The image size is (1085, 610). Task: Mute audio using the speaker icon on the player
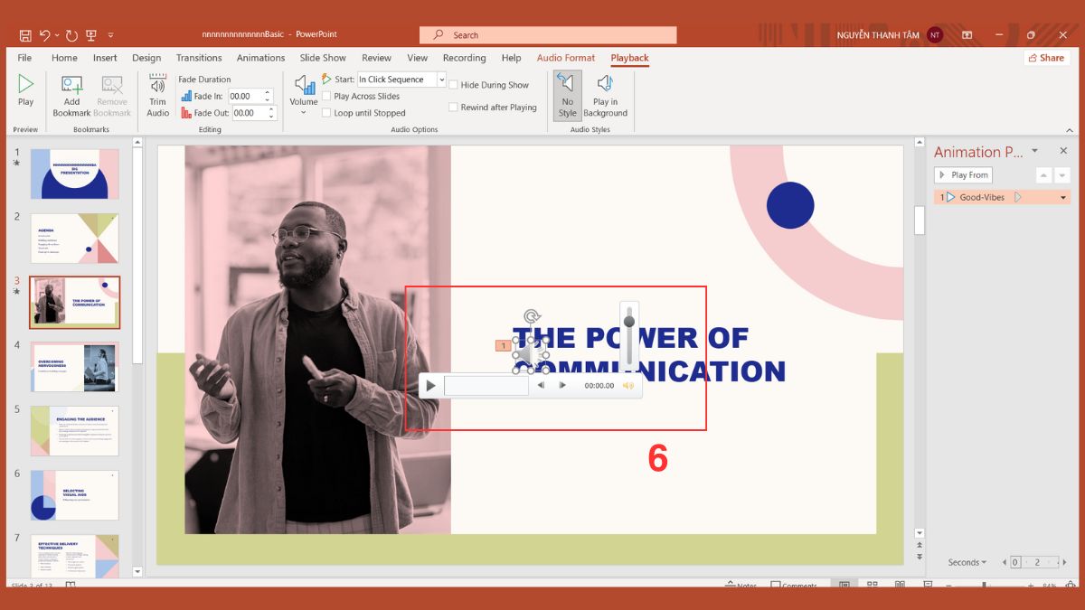pyautogui.click(x=628, y=385)
